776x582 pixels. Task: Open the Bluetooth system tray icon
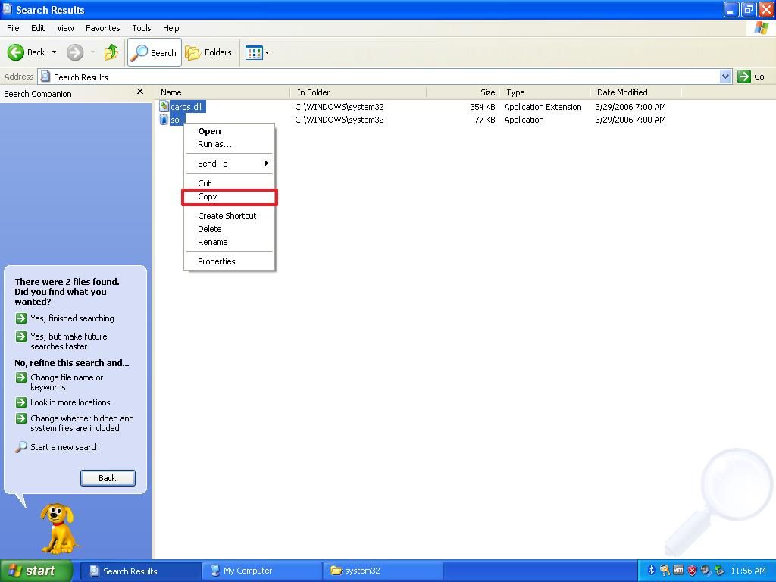[x=651, y=570]
